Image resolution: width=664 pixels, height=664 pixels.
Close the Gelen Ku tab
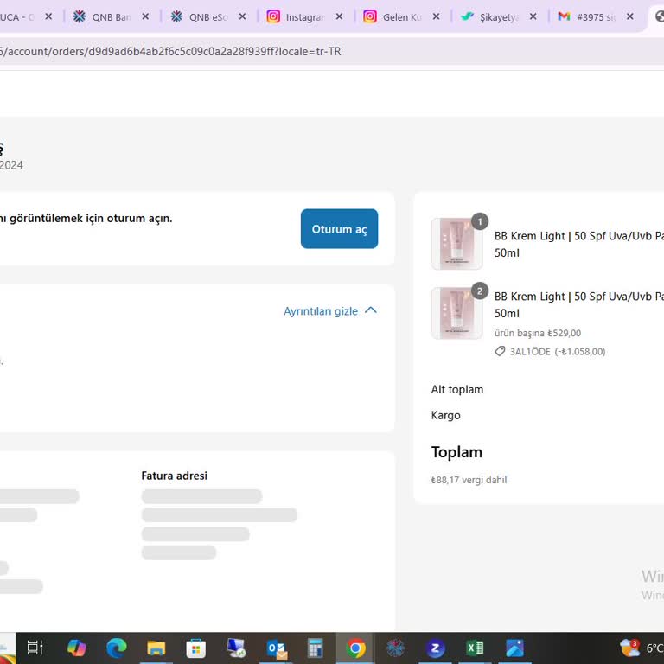[x=436, y=16]
